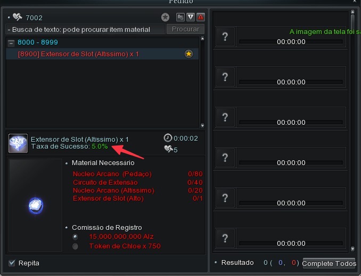Select the 15,000,000,000 Alz radio option
The width and height of the screenshot is (361, 276).
pos(75,237)
